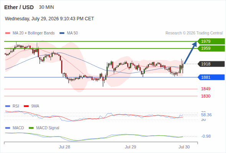Click the Jul 29 date axis label

(131, 147)
